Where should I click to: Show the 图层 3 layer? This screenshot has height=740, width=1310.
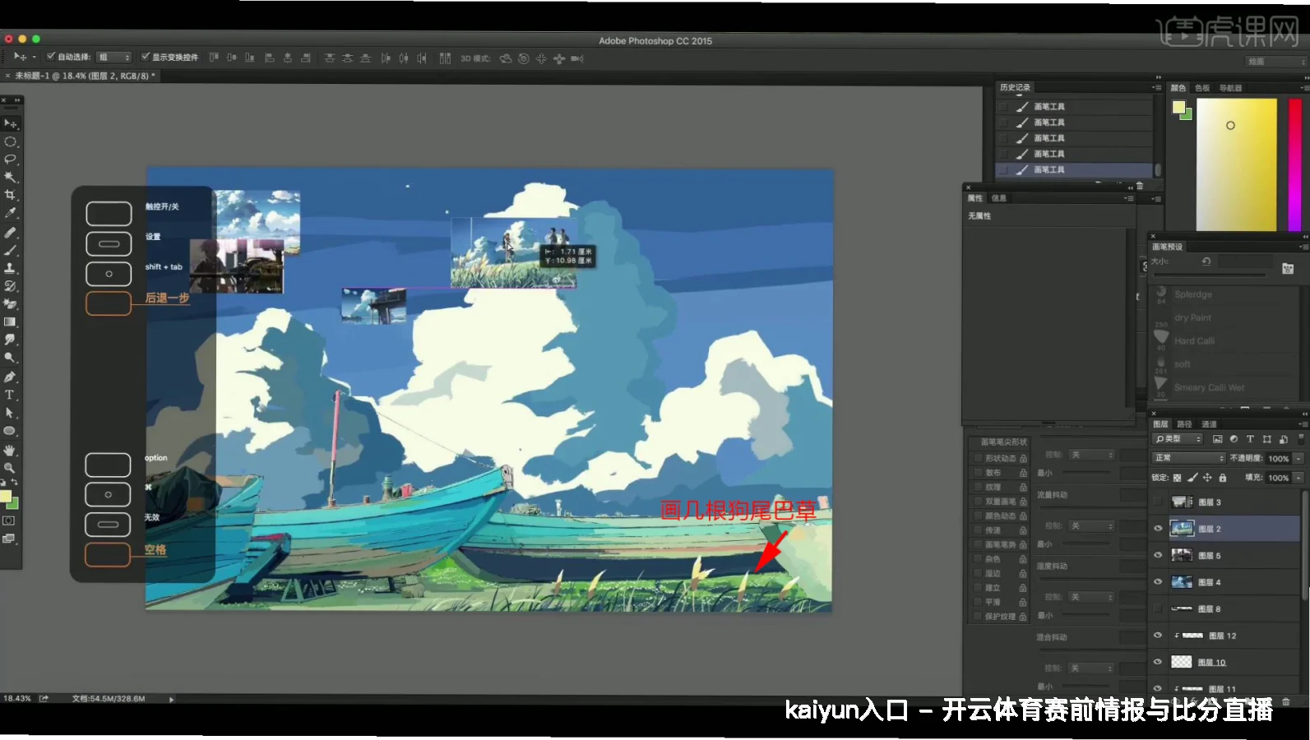pos(1158,502)
